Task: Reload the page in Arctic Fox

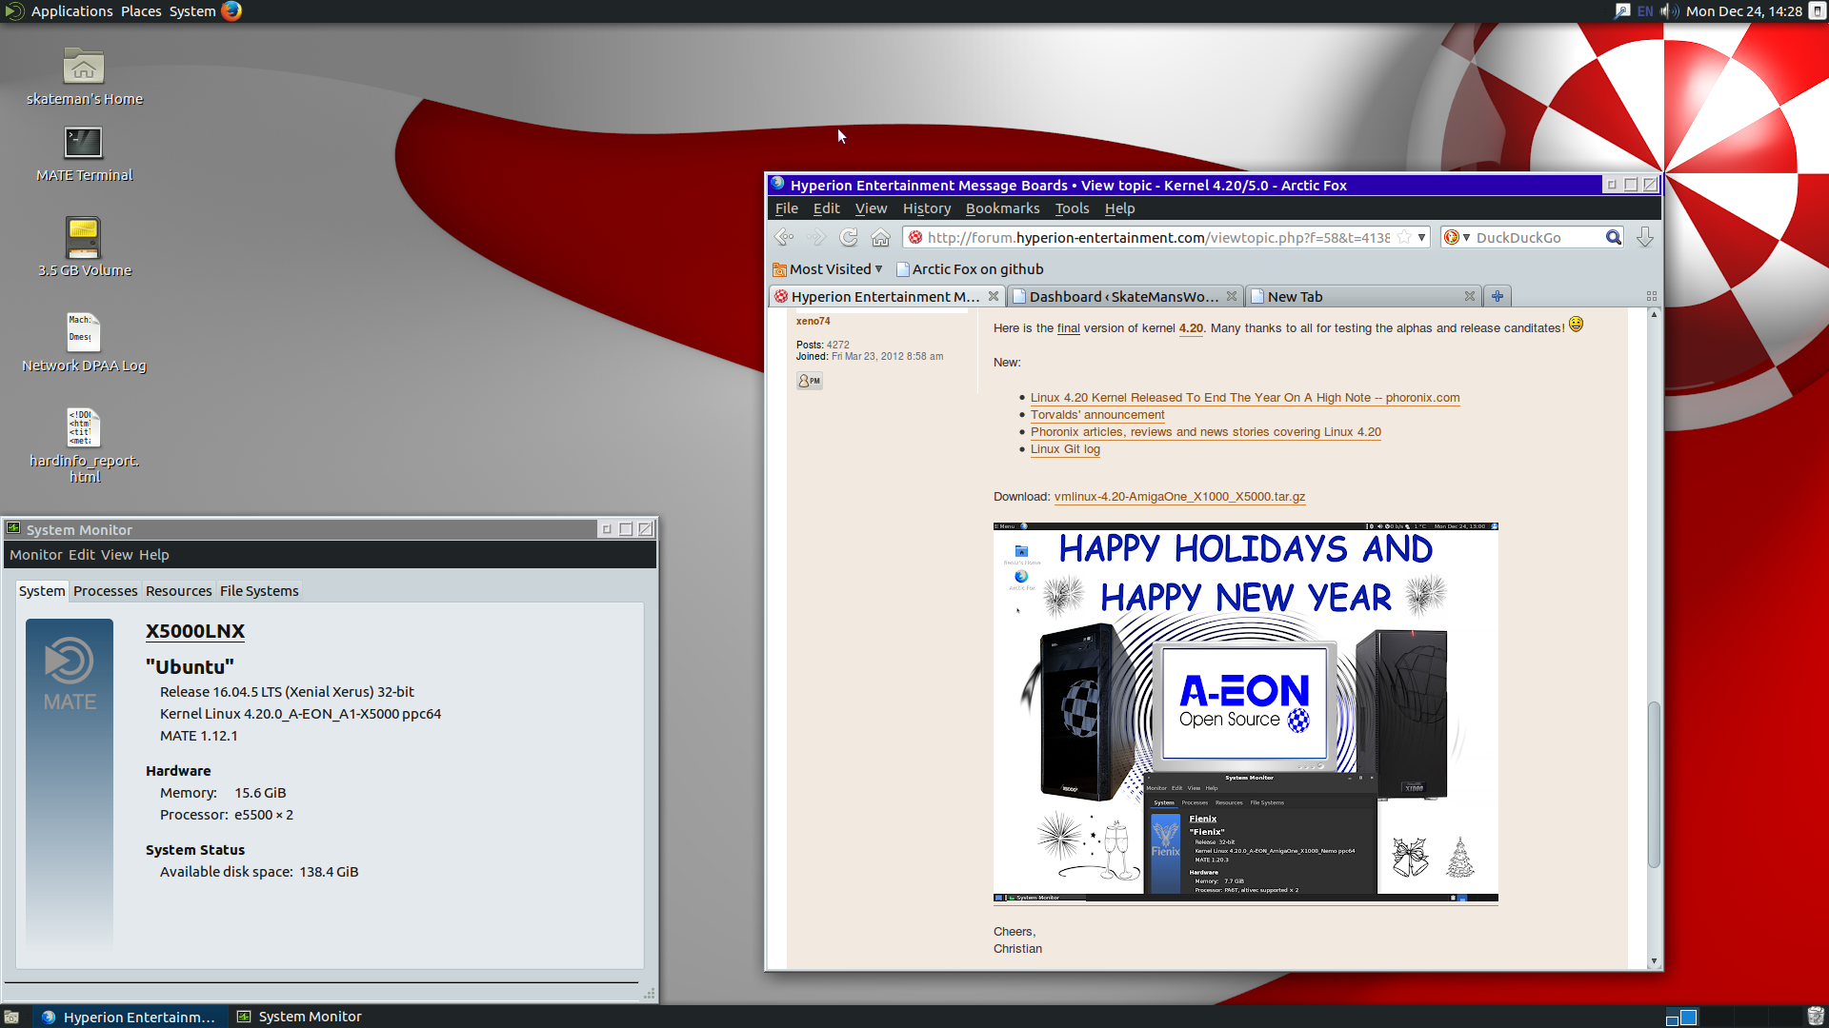Action: pyautogui.click(x=849, y=237)
